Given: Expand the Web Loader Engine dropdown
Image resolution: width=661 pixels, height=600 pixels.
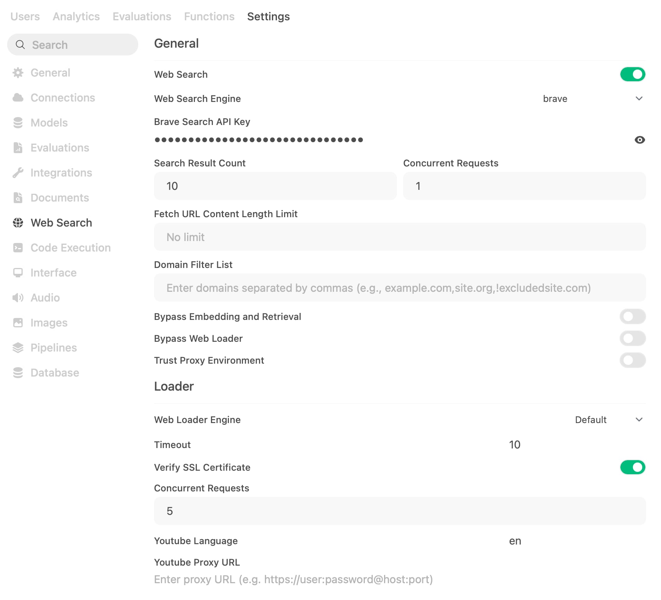Looking at the screenshot, I should (x=608, y=420).
